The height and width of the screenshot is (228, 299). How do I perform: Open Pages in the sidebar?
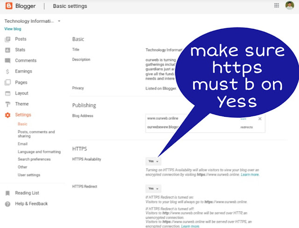21,82
